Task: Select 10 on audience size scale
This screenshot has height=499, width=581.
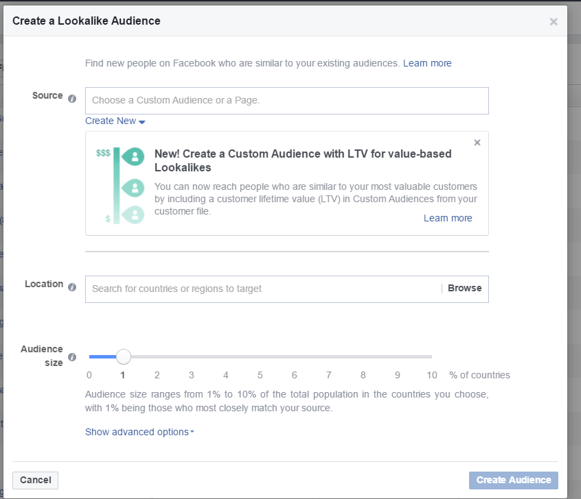Action: pos(431,375)
